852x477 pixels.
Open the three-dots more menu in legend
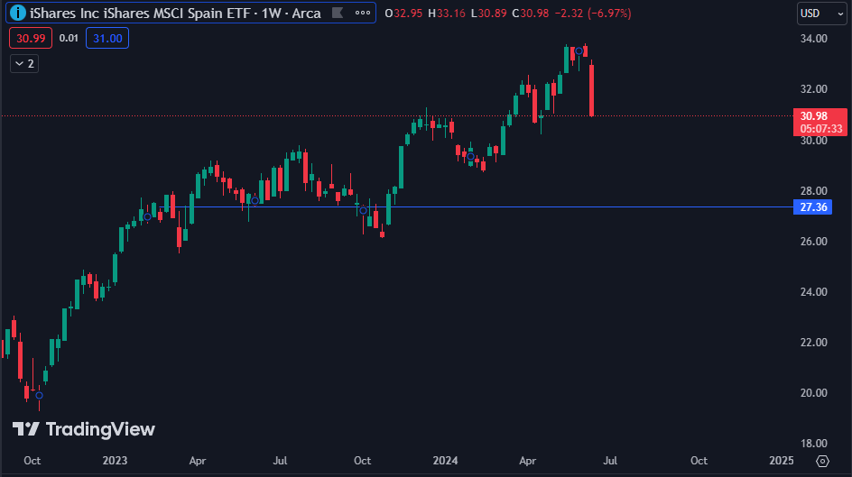point(363,13)
